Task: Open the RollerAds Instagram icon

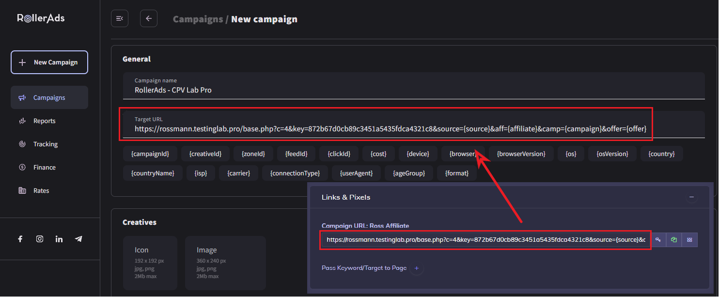Action: [40, 239]
